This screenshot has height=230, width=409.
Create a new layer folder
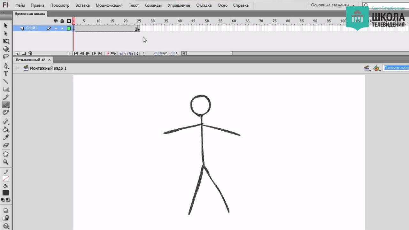24,53
